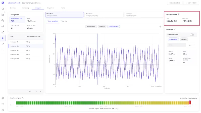
Task: Select the vibration waveform icon in the sidebar
Action: (x=3, y=38)
